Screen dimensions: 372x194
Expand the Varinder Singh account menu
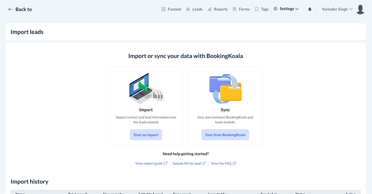pyautogui.click(x=337, y=9)
